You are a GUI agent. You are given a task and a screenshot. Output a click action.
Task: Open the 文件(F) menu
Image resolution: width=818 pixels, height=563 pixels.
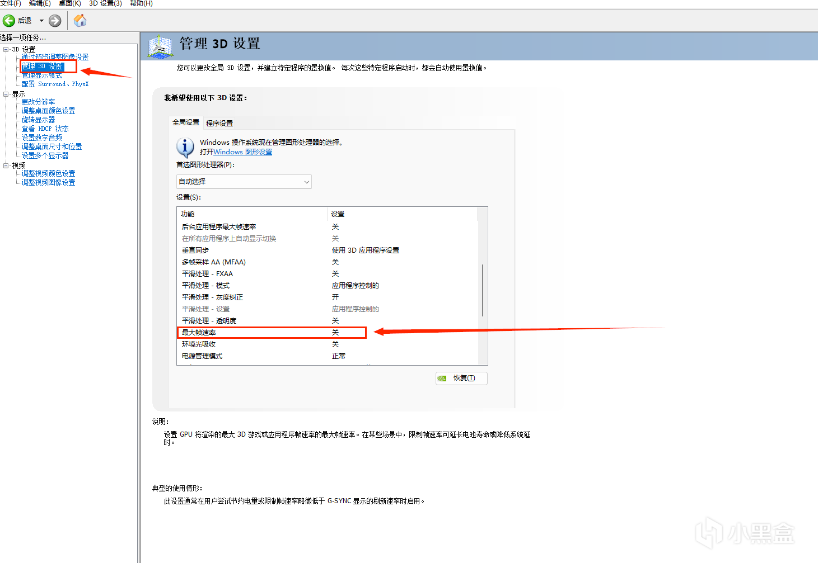tap(11, 3)
